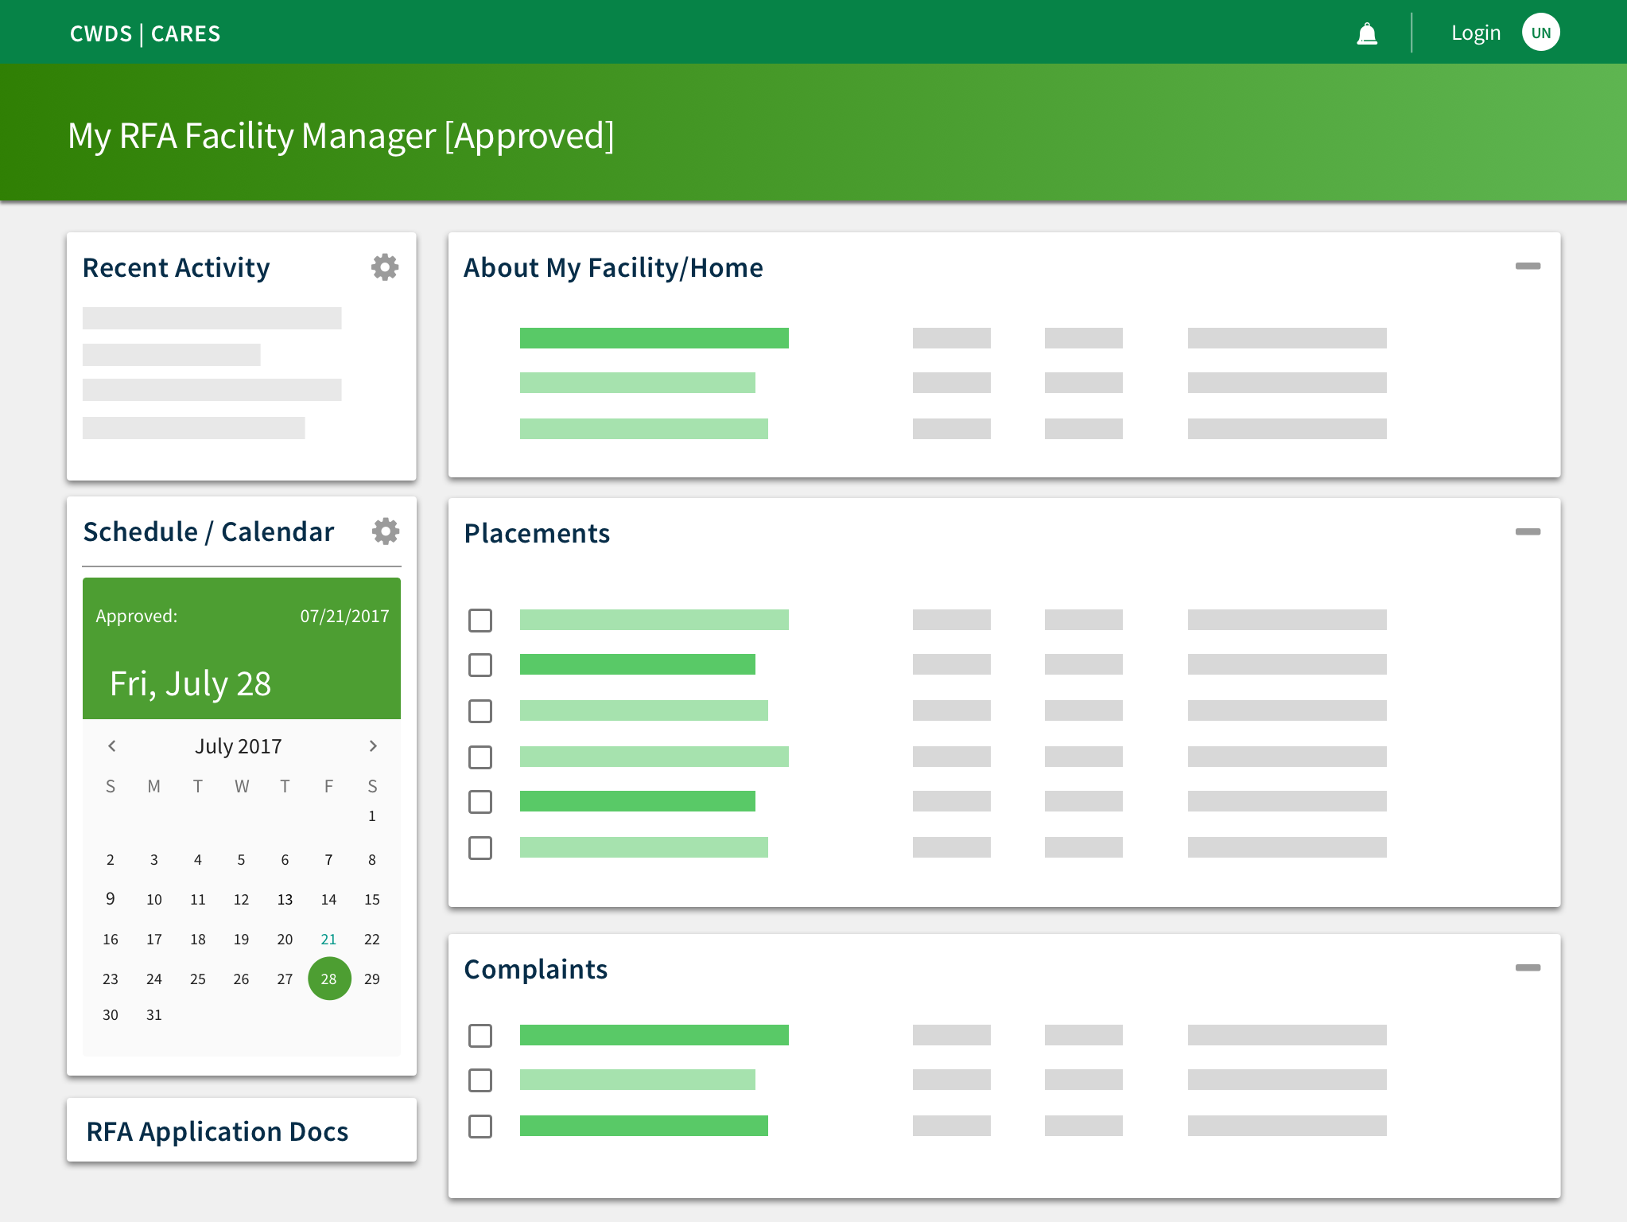Click first green bar in About My Facility
Viewport: 1627px width, 1222px height.
(654, 338)
